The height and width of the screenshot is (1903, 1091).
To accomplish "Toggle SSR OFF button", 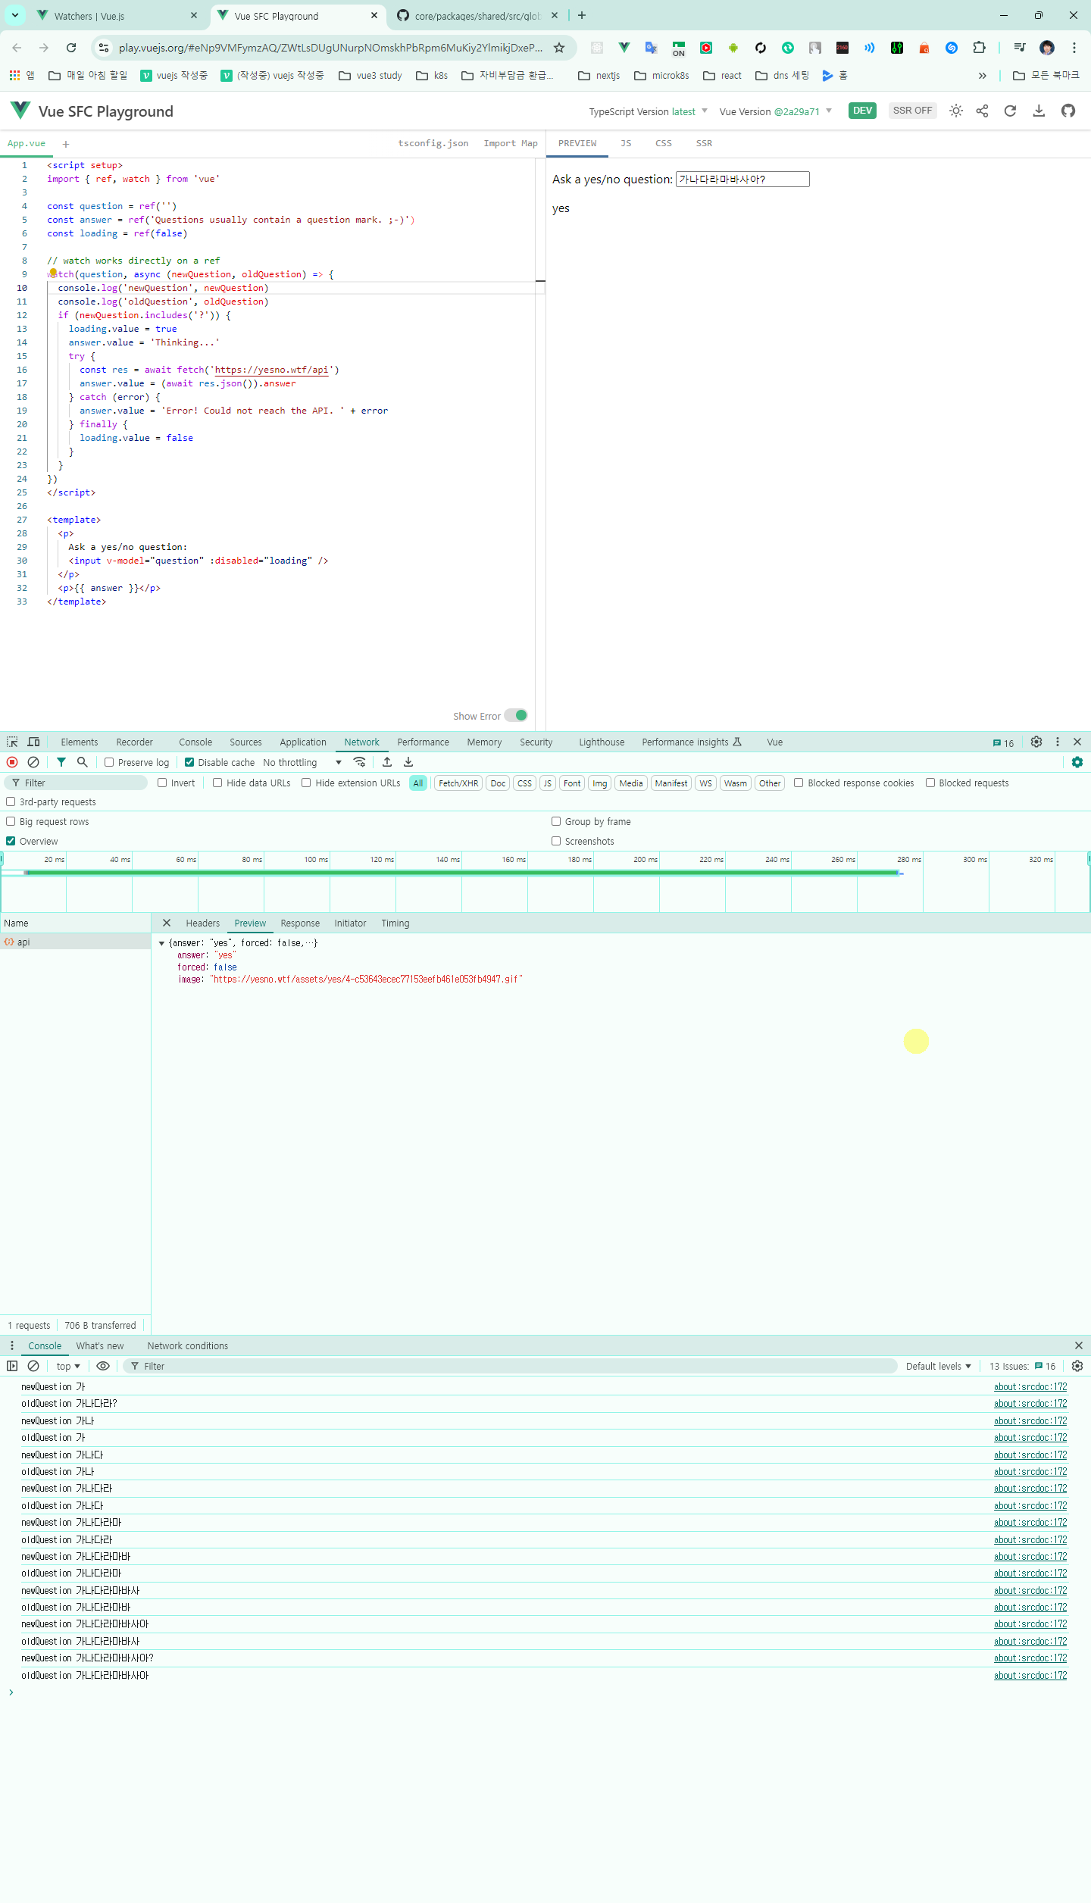I will click(x=912, y=111).
